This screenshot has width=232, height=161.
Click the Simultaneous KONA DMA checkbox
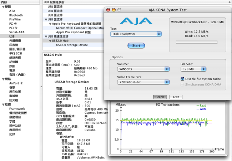(x=182, y=84)
